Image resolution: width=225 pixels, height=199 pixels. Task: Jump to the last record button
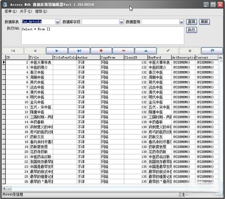pyautogui.click(x=79, y=50)
